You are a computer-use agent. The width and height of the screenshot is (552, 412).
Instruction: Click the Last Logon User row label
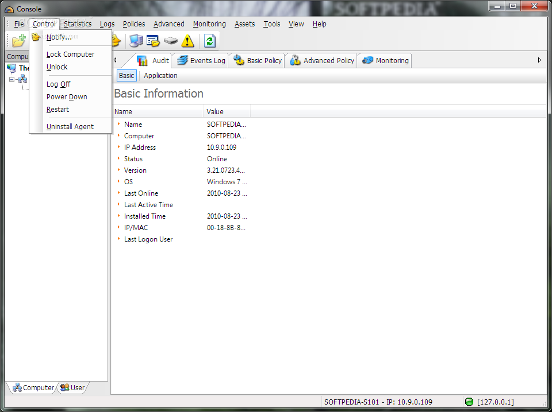[x=148, y=239]
